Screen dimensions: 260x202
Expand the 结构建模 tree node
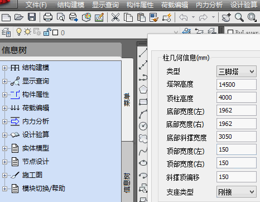pyautogui.click(x=4, y=68)
